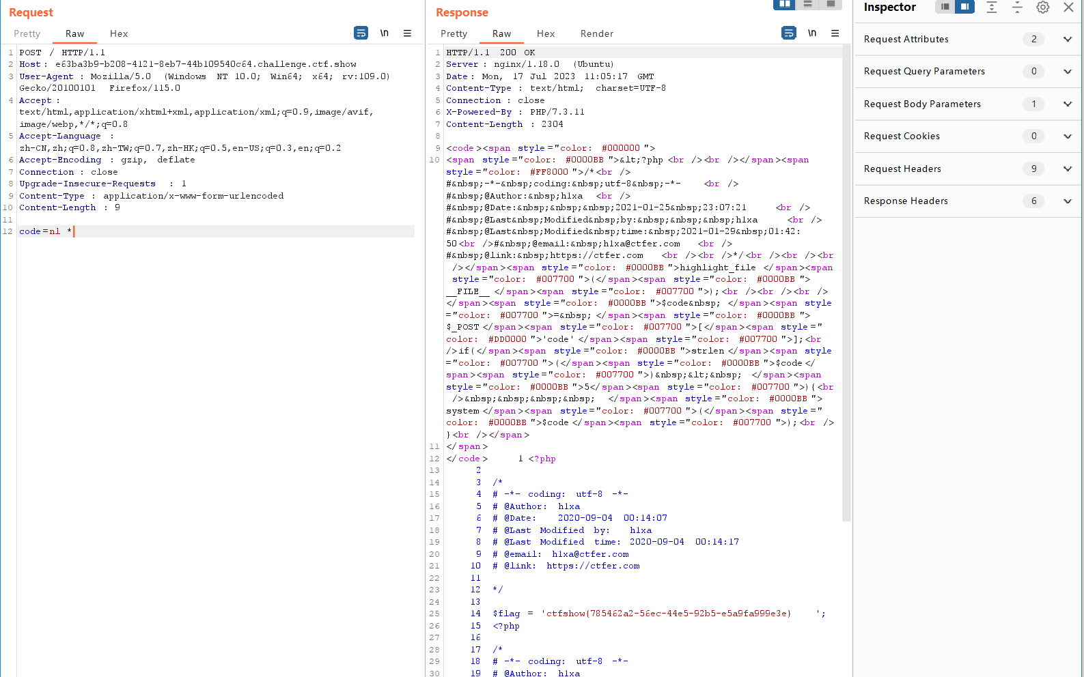Click X-Powered-By PHP/7.3.11 header
1084x677 pixels.
[x=515, y=112]
